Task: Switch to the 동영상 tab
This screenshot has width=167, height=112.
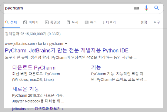Action: click(53, 22)
